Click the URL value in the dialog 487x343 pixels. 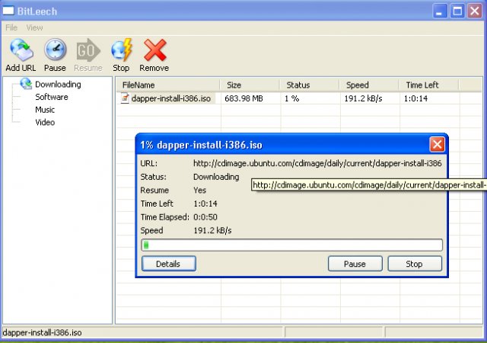317,163
